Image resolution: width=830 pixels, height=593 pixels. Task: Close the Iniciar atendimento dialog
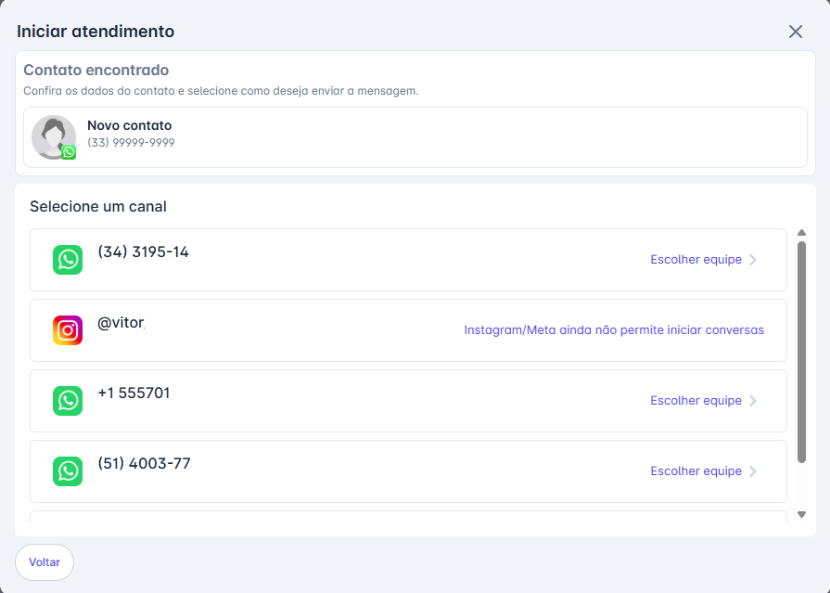pos(795,32)
